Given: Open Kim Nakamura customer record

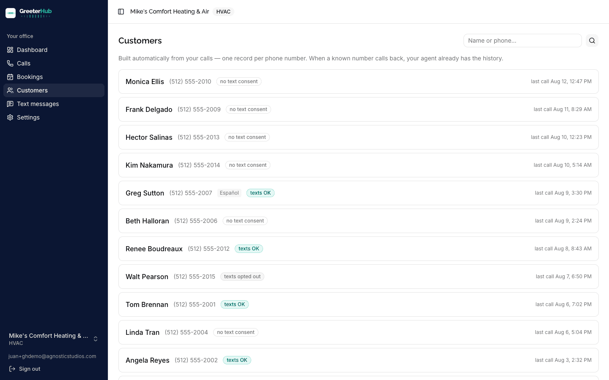Looking at the screenshot, I should point(359,165).
